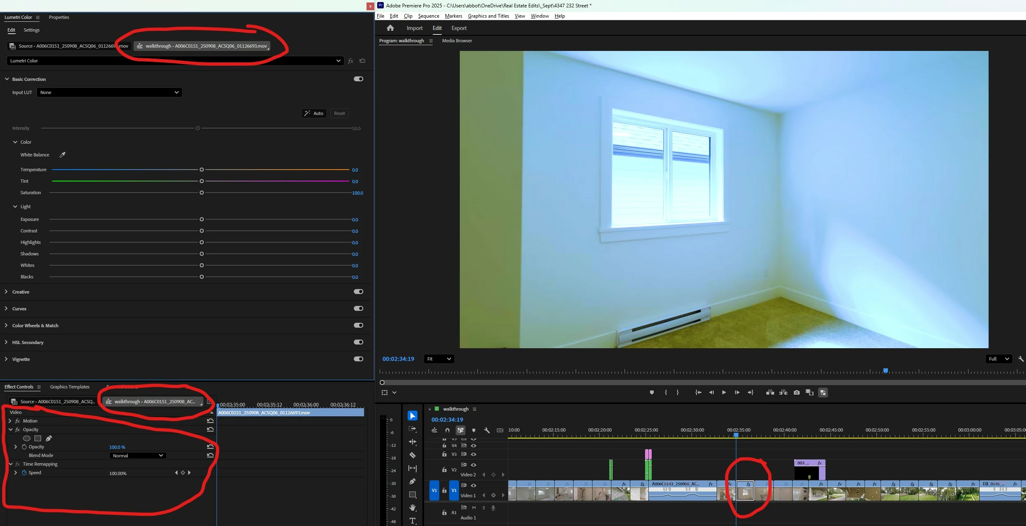Viewport: 1026px width, 526px height.
Task: Select the Pen tool in the toolbar
Action: pos(413,481)
